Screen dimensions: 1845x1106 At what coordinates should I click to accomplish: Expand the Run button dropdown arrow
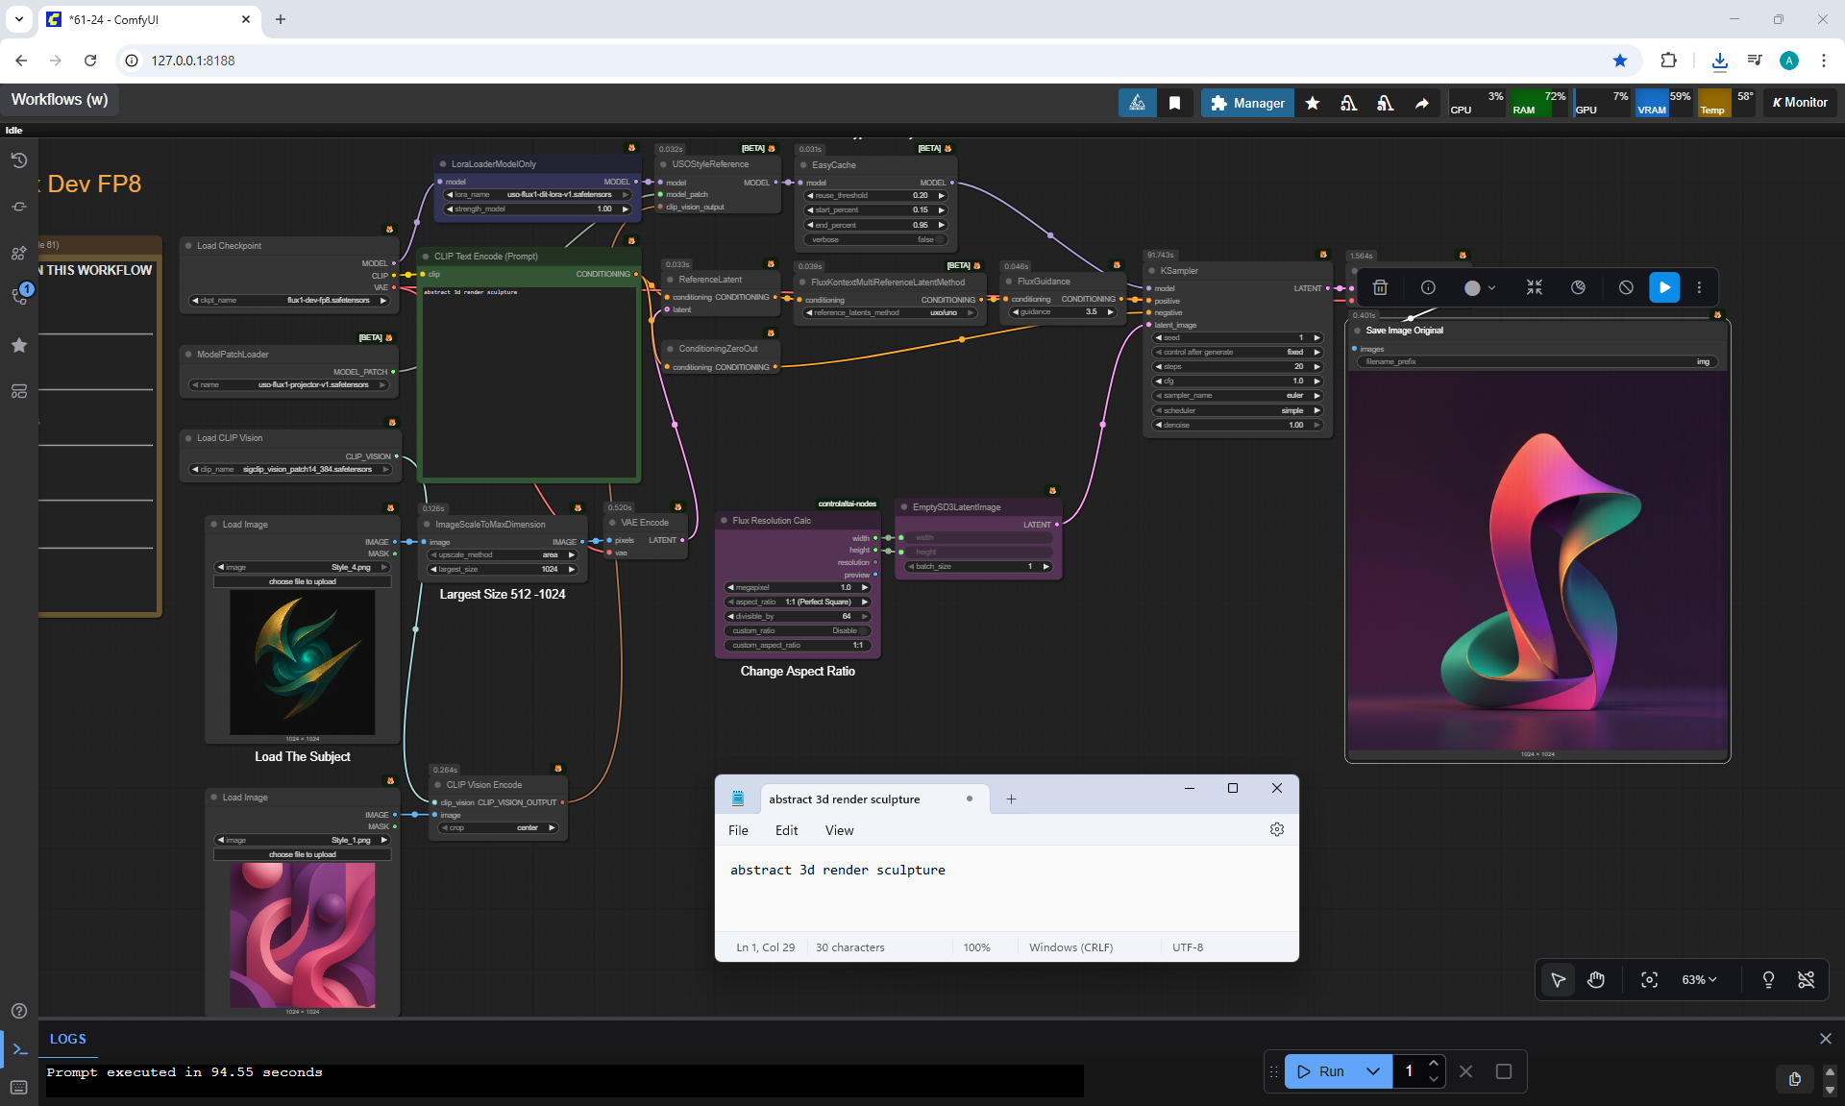tap(1373, 1071)
